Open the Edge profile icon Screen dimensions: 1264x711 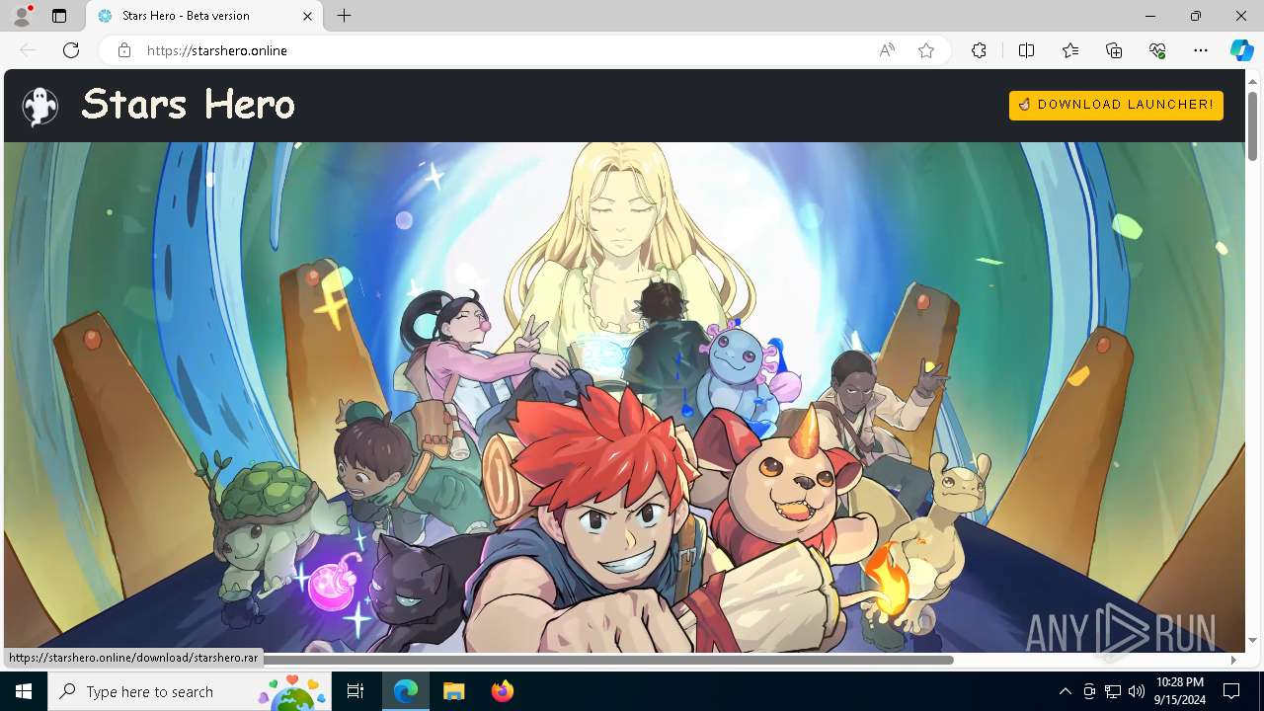(21, 16)
